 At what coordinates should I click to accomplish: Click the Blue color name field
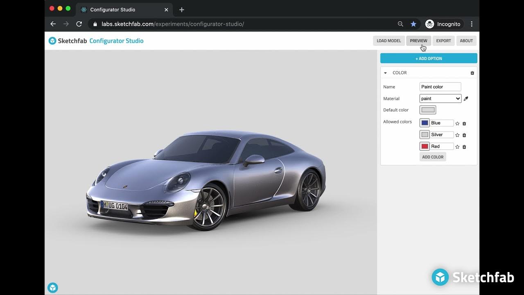pyautogui.click(x=442, y=123)
